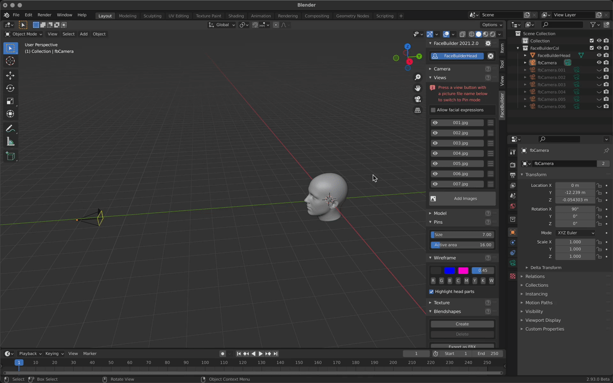This screenshot has height=383, width=613.
Task: Open FaceBuilder settings gear icon
Action: pyautogui.click(x=488, y=43)
